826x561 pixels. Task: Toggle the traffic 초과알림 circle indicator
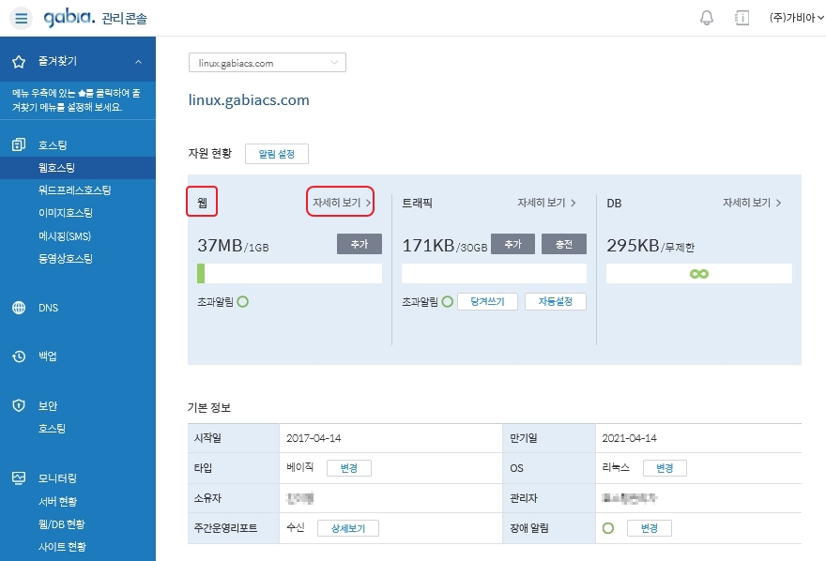(x=447, y=301)
